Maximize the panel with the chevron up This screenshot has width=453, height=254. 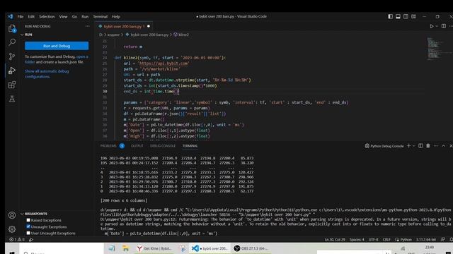[444, 146]
